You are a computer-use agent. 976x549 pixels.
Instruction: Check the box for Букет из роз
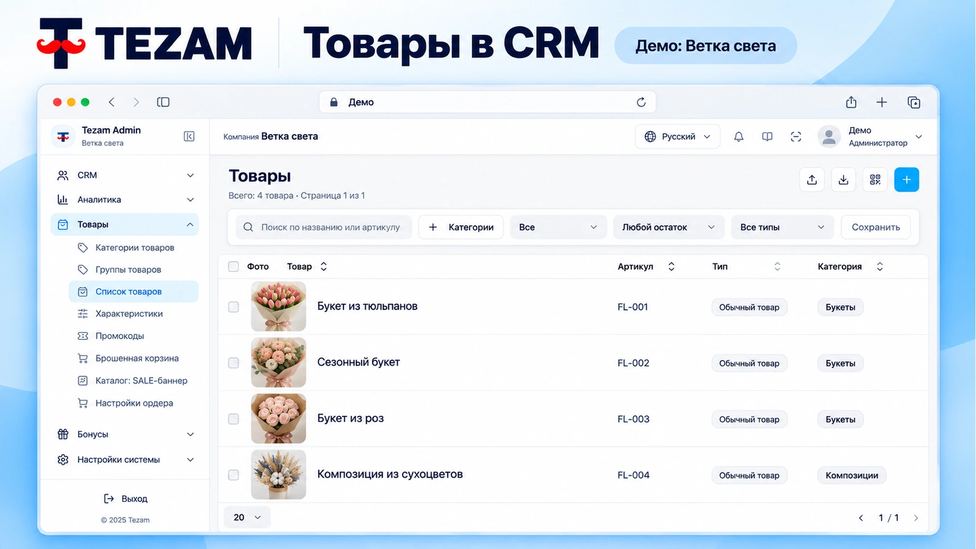(x=234, y=419)
